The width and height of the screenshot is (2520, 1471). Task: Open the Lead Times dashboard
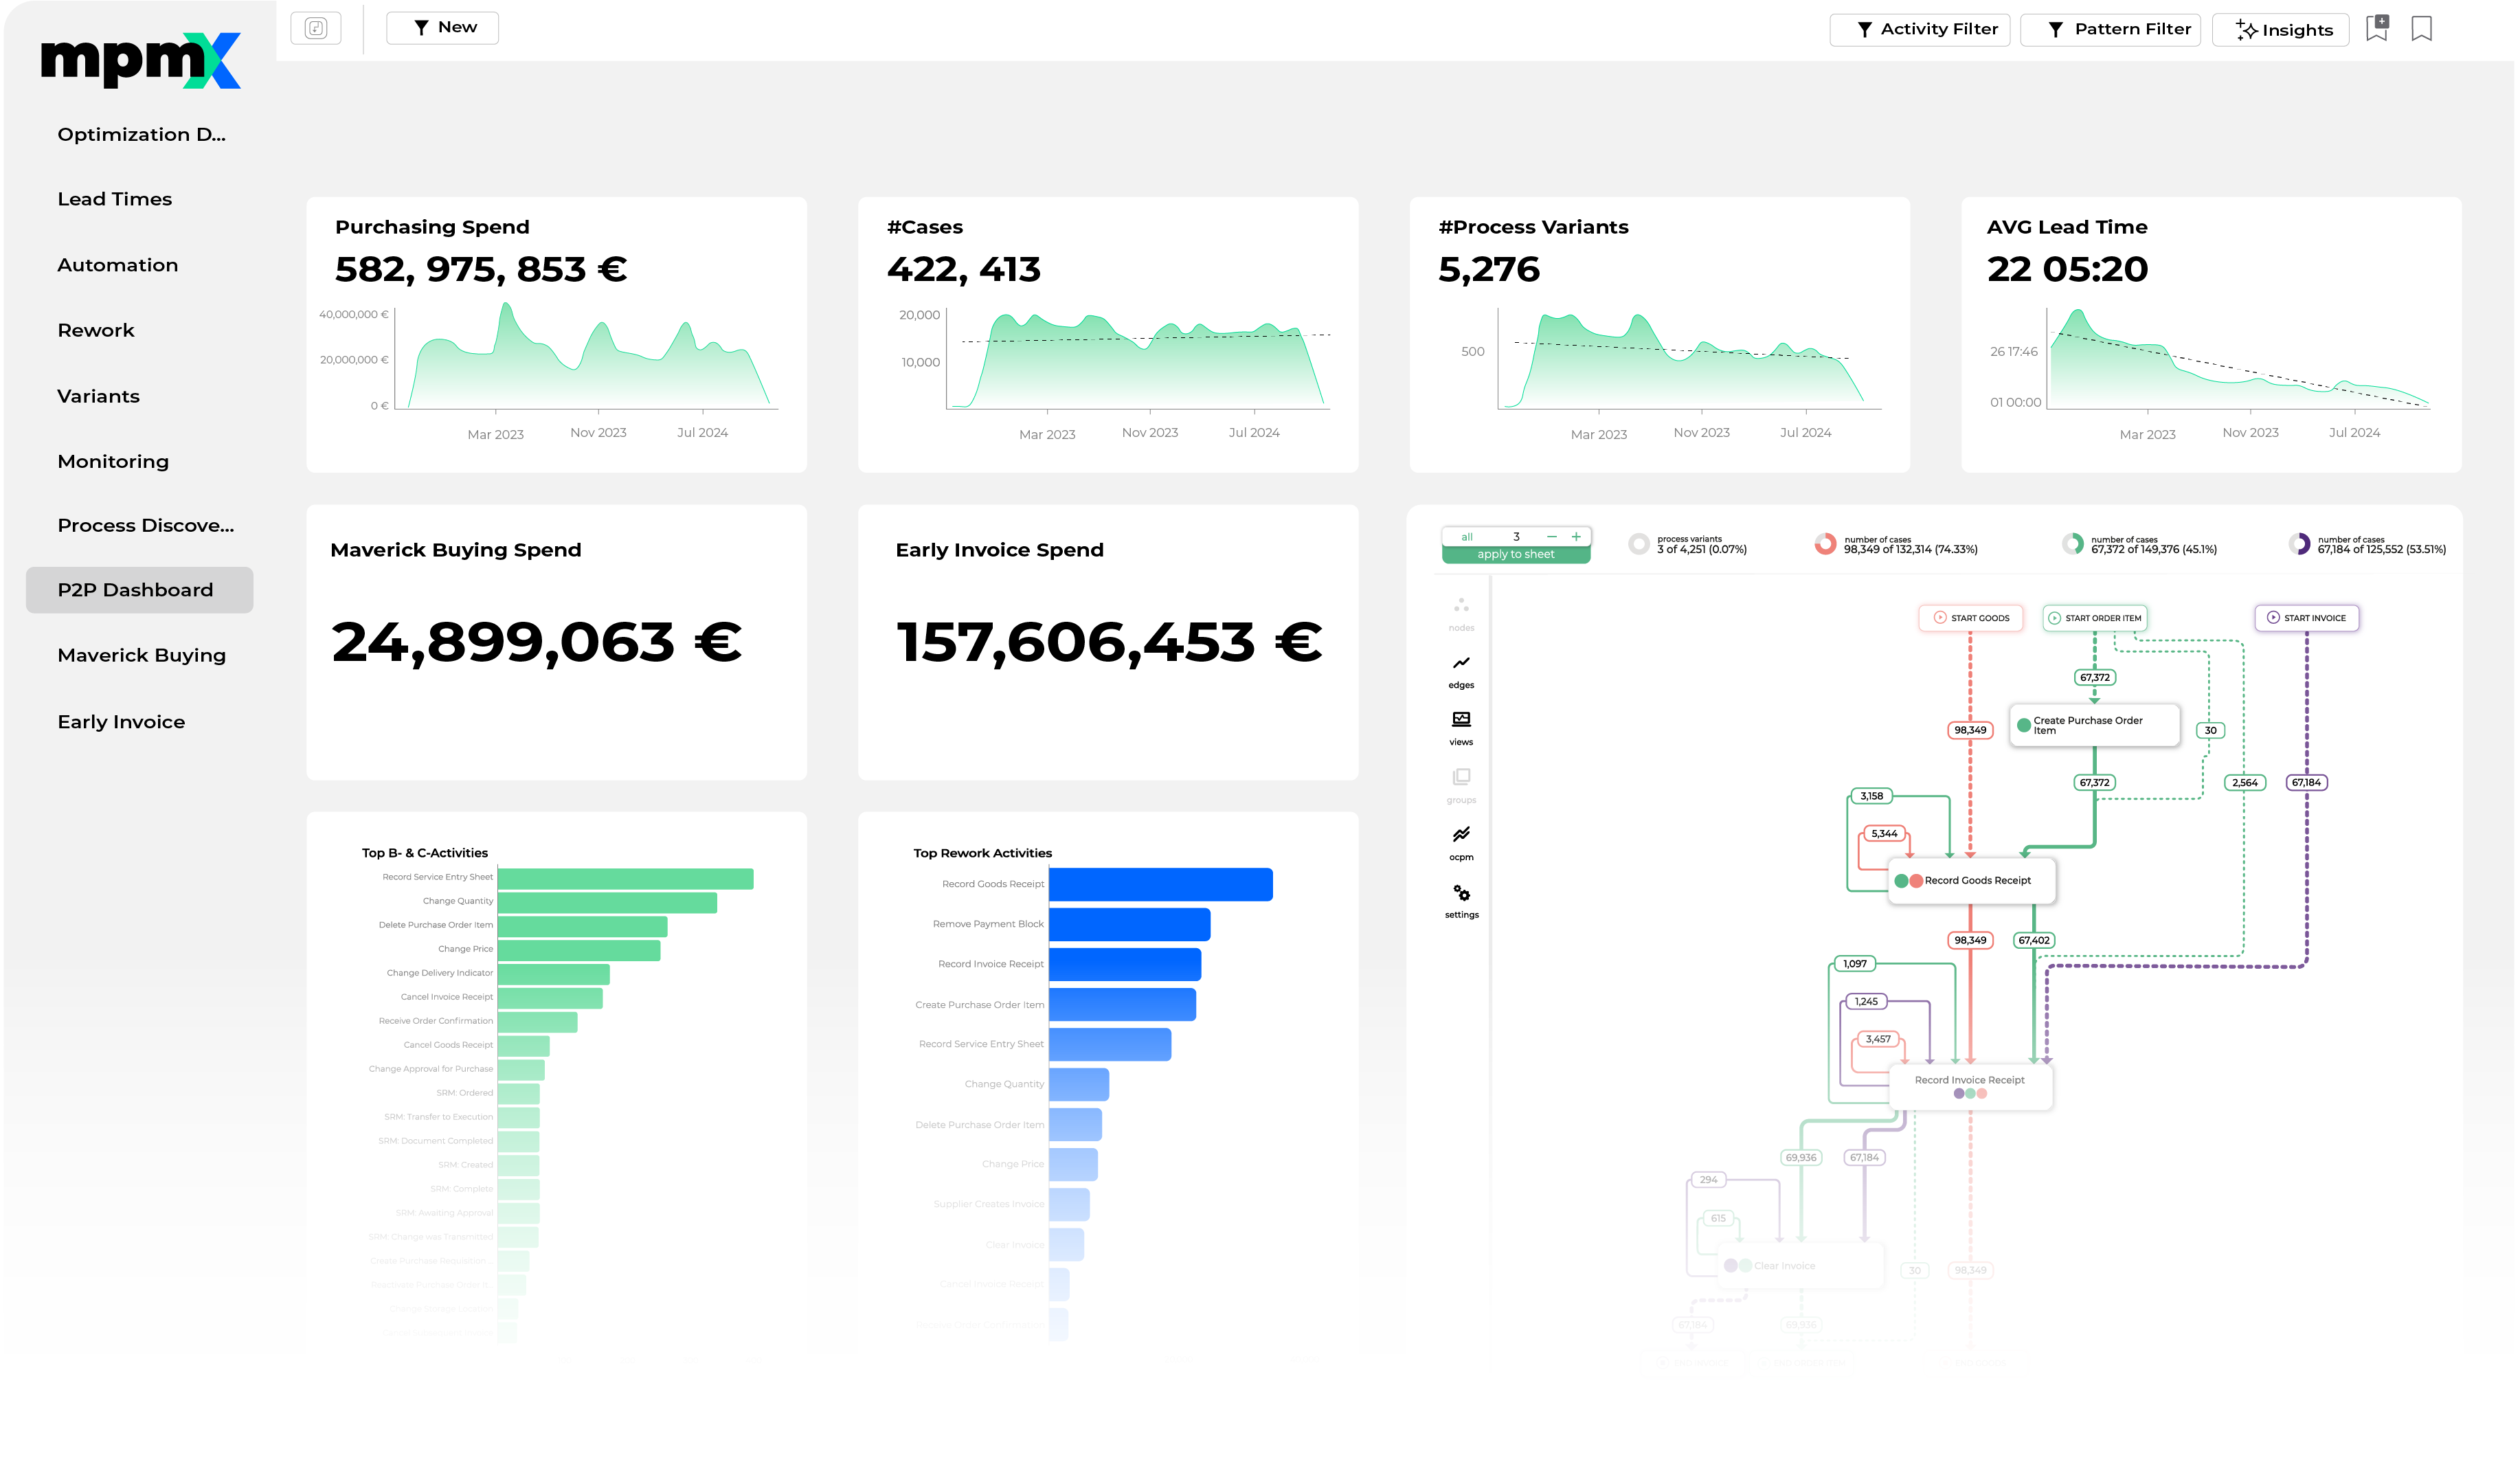[x=115, y=198]
